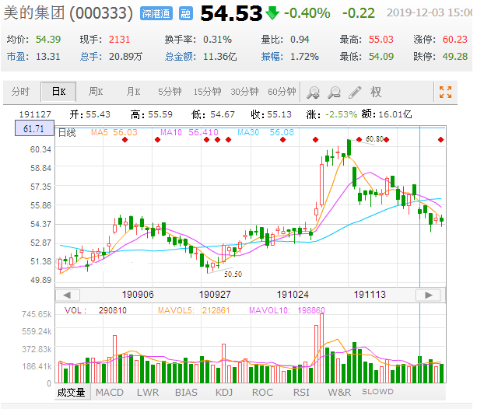Open the 5分钟 chart tab
Viewport: 477px width, 409px height.
tap(170, 92)
